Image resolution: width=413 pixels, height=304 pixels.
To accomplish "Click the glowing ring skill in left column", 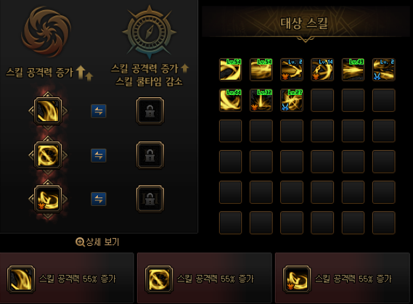I will [x=48, y=155].
